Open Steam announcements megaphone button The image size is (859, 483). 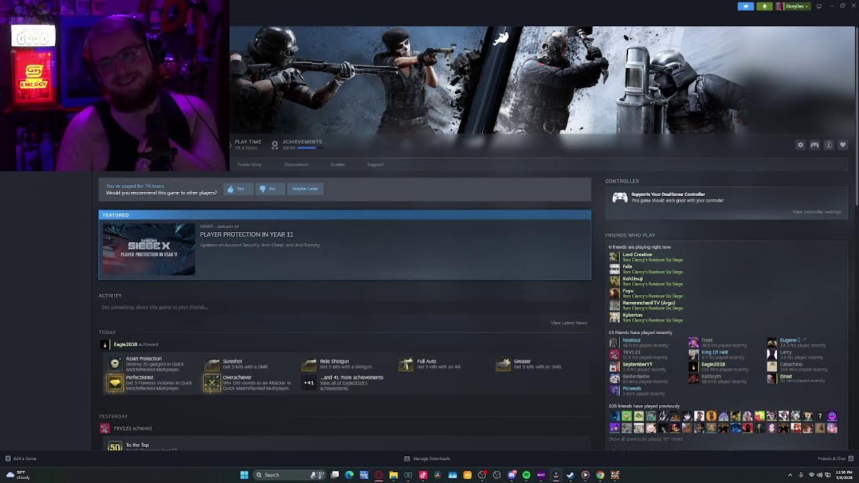click(x=746, y=6)
